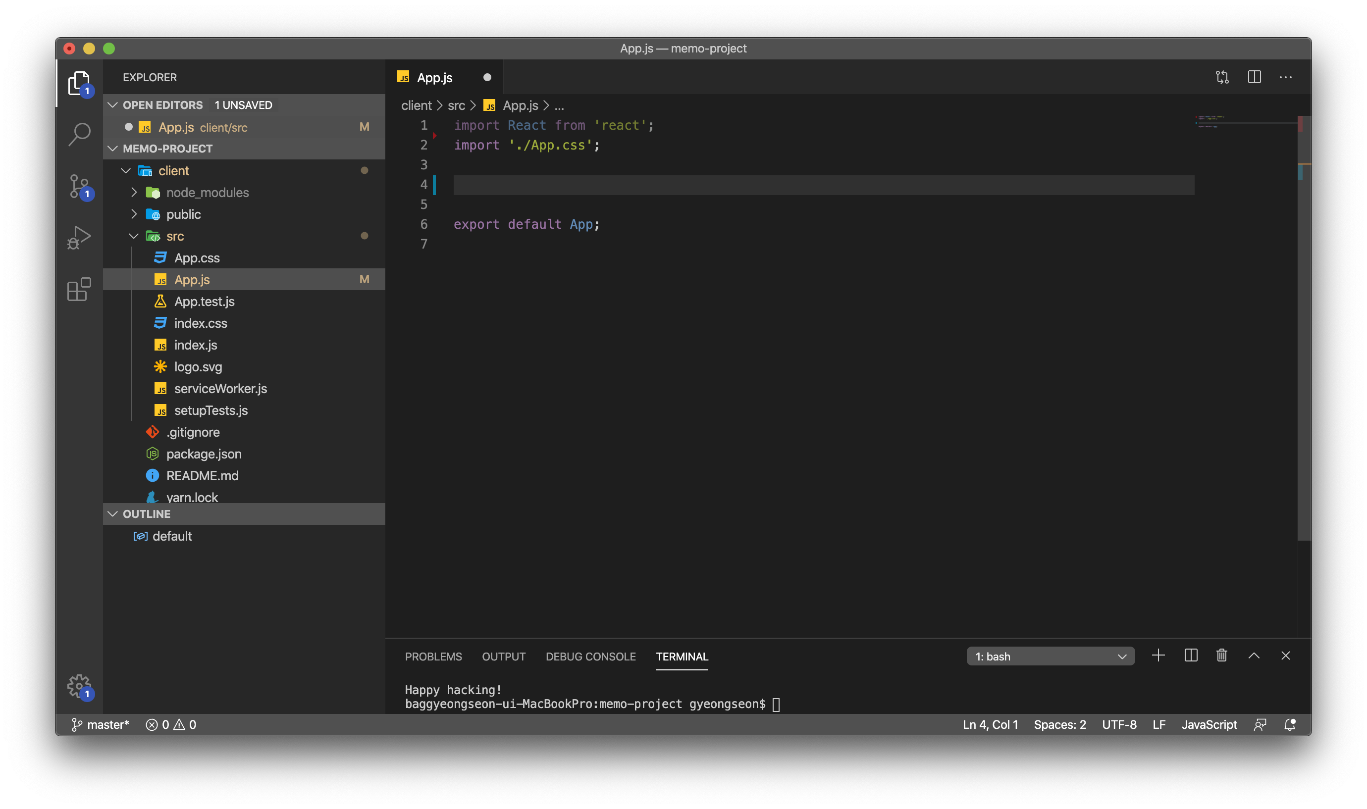
Task: Switch to the DEBUG CONSOLE tab
Action: [590, 657]
